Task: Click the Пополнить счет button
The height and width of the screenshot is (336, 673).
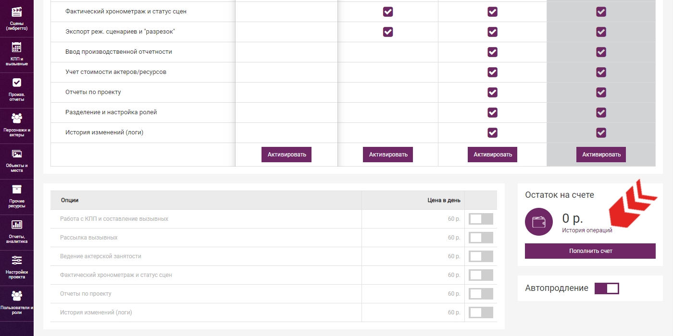Action: click(590, 251)
